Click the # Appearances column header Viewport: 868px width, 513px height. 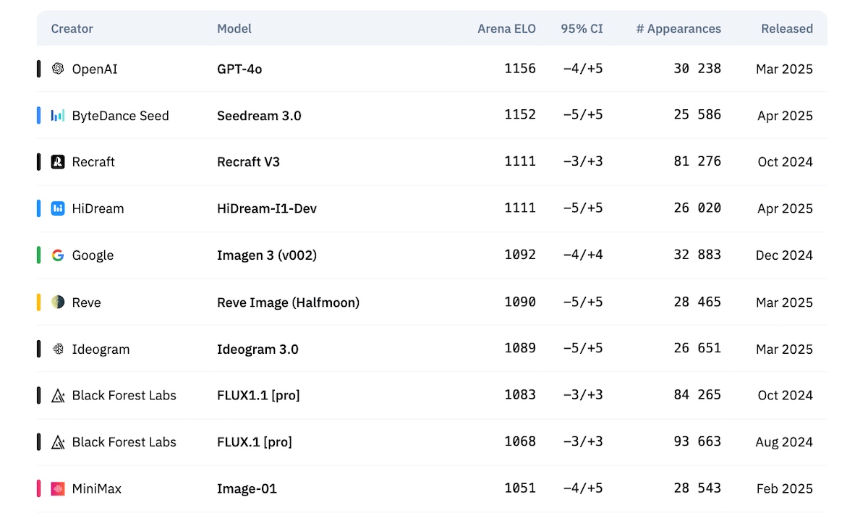tap(678, 29)
